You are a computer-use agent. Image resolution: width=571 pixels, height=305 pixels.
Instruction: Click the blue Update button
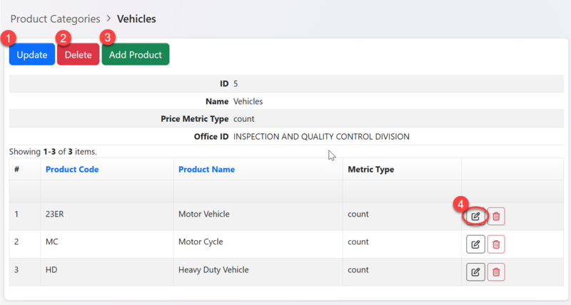31,55
